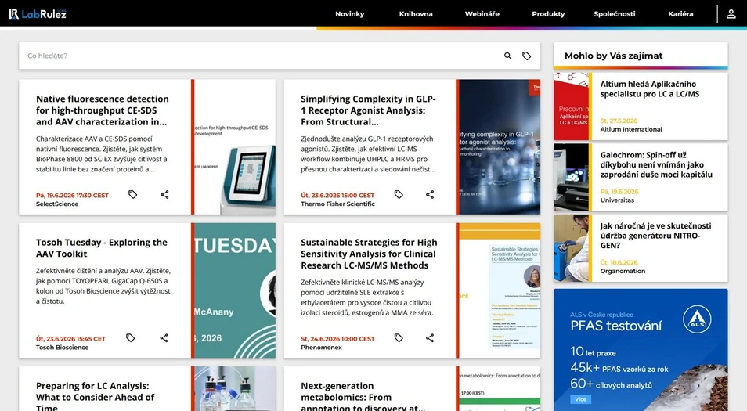Click the Thermo Fisher Scientific organizer name

click(x=337, y=204)
